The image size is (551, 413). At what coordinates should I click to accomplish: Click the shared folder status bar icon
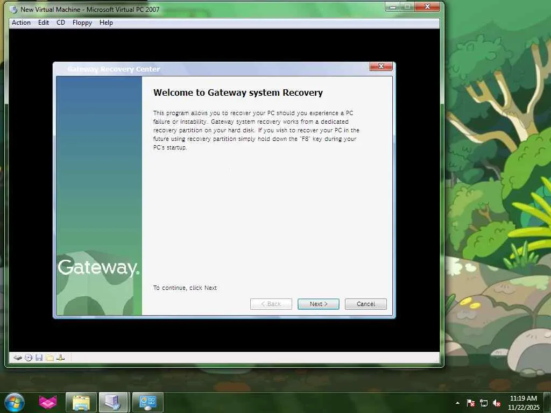click(50, 358)
